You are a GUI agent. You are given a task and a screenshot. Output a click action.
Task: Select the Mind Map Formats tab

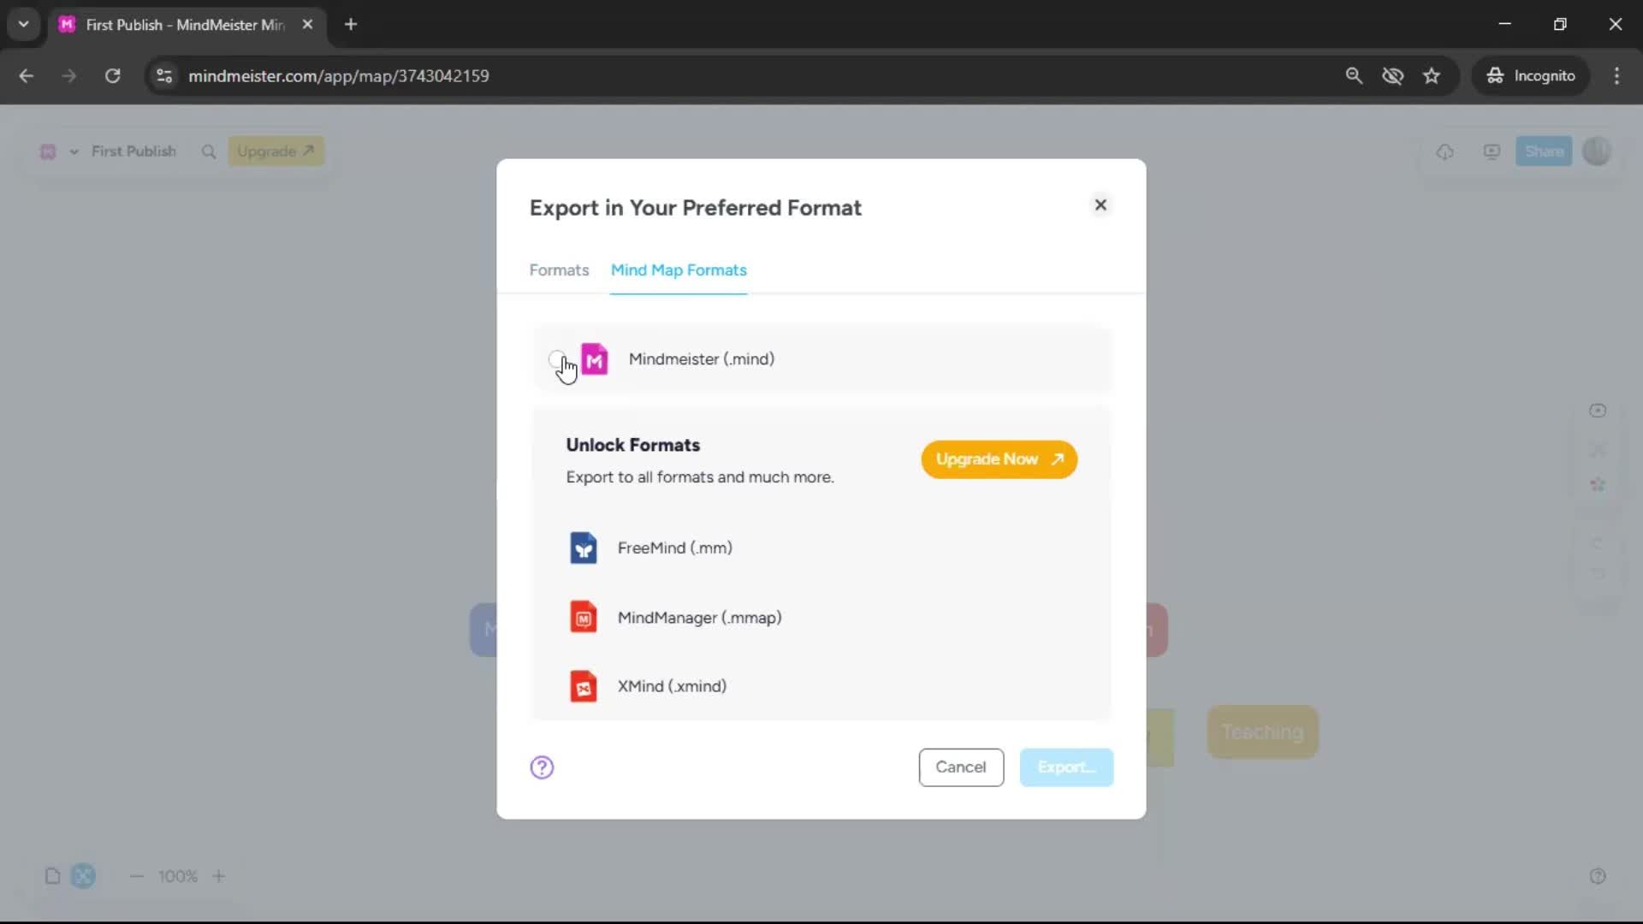(x=679, y=270)
